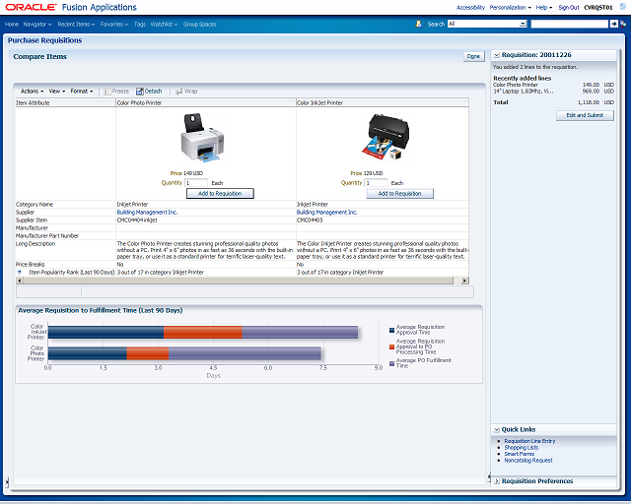Click the help icon beside Item Popularity Rank
This screenshot has width=631, height=504.
(x=19, y=273)
